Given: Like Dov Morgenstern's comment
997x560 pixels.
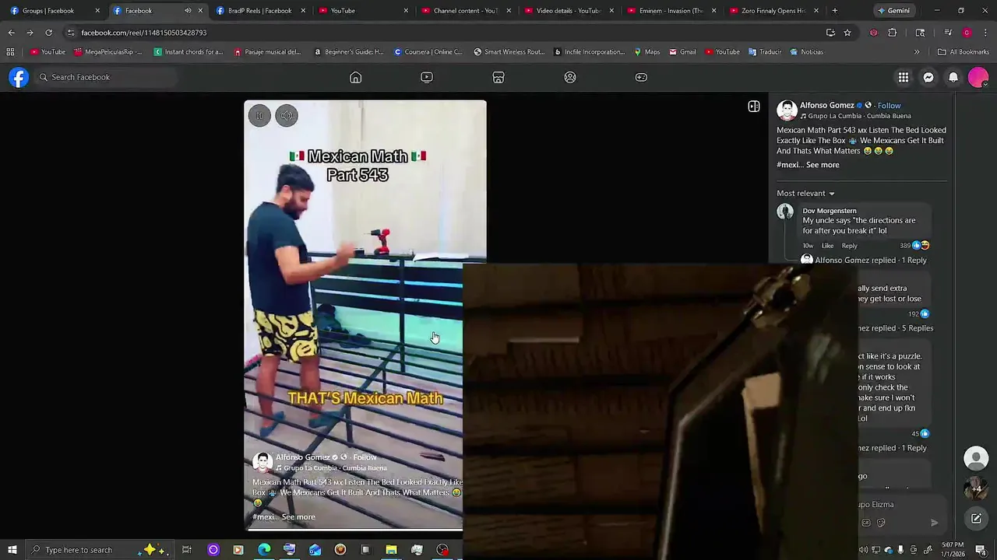Looking at the screenshot, I should (827, 246).
